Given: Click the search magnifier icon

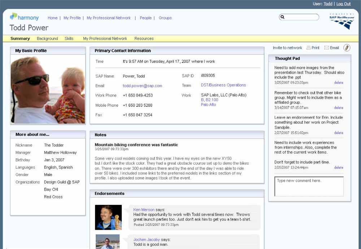Looking at the screenshot, I should pyautogui.click(x=283, y=17).
